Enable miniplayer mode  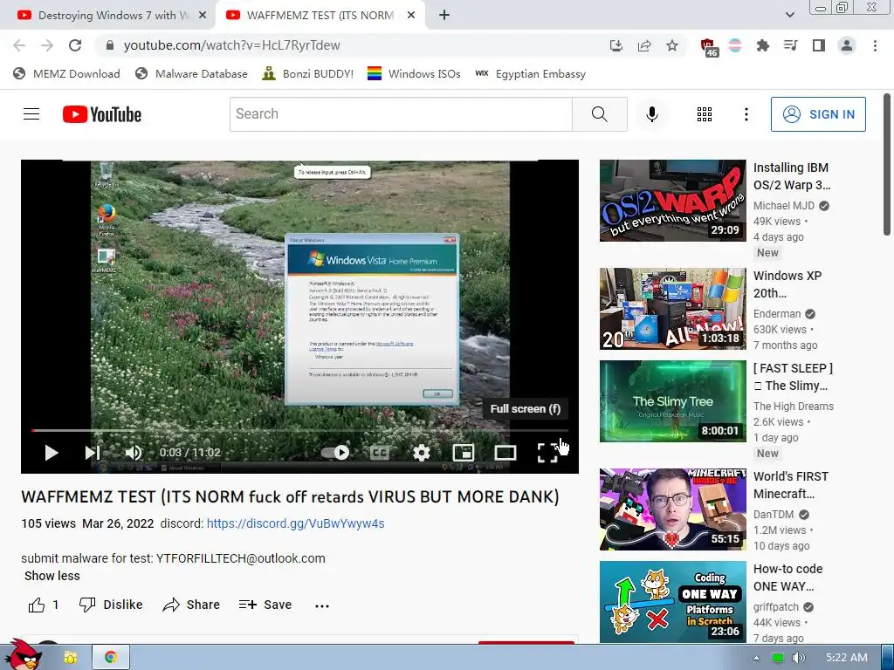(464, 453)
